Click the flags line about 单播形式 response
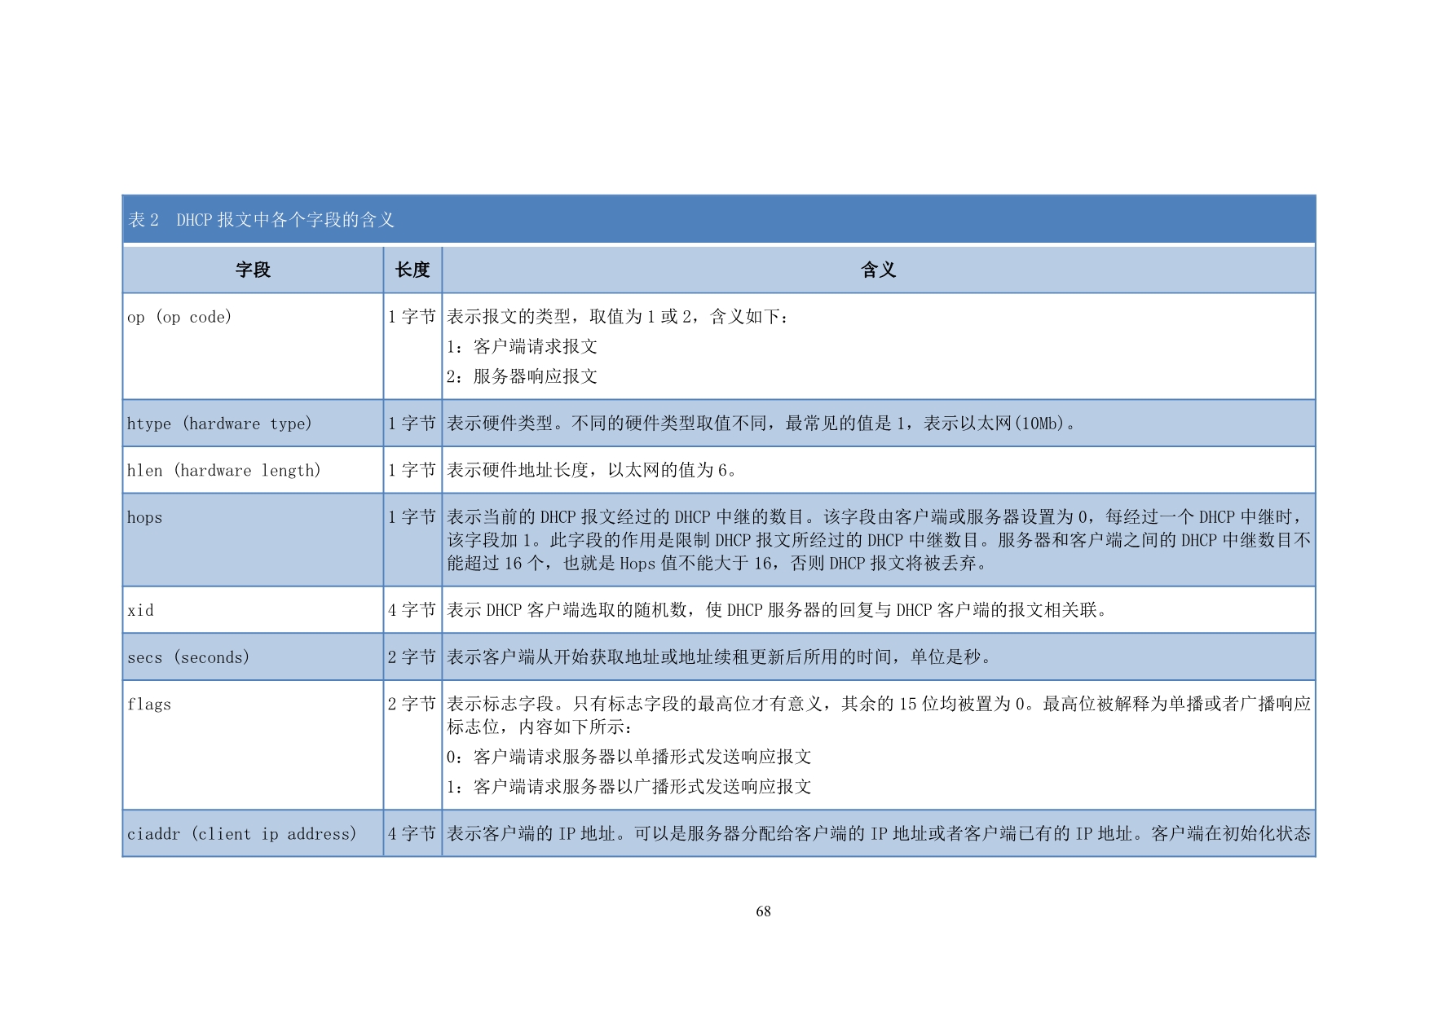Image resolution: width=1429 pixels, height=1010 pixels. (x=628, y=757)
